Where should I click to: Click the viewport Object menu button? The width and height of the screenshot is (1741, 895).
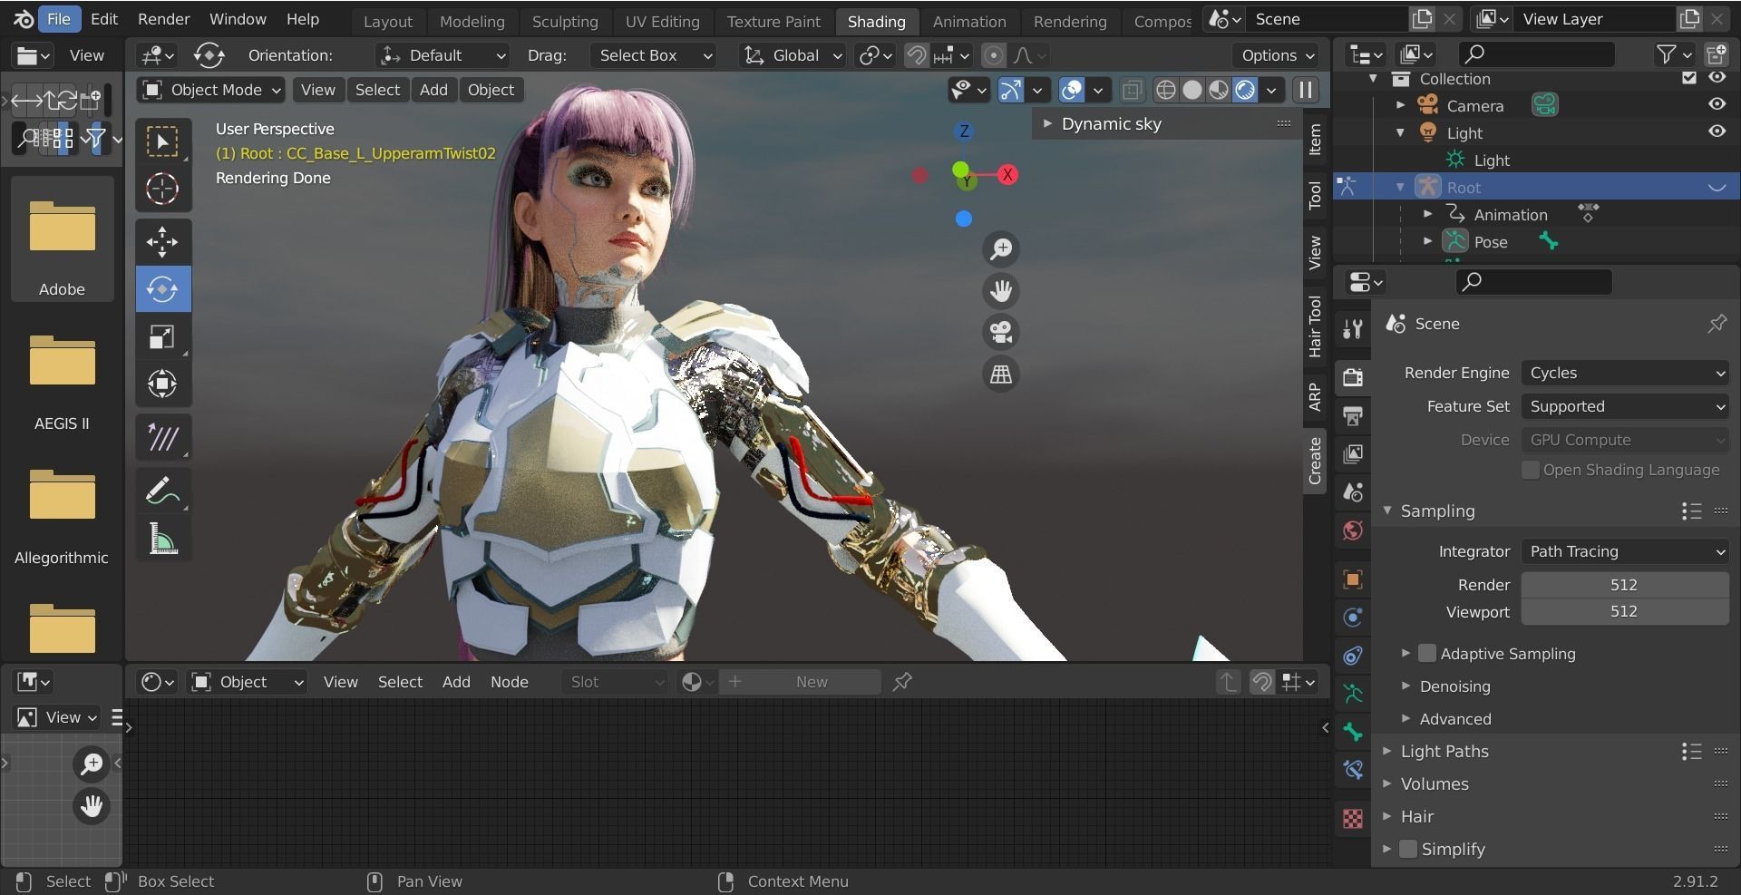[x=491, y=90]
